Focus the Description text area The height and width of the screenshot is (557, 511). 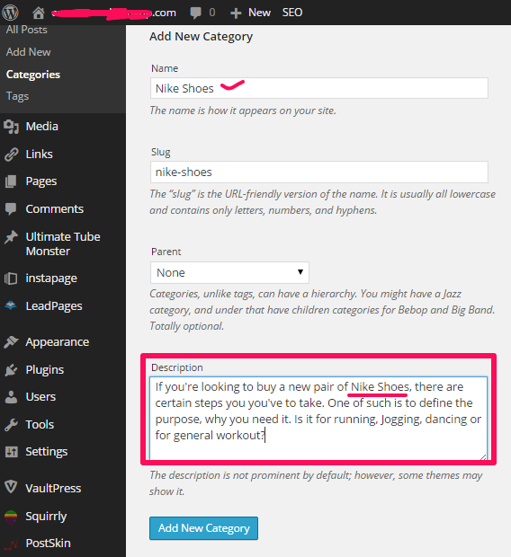pos(318,418)
